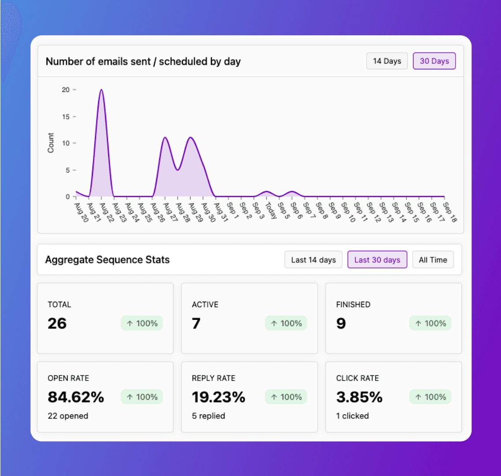This screenshot has width=501, height=476.
Task: Click the 100% increase badge under REPLY RATE
Action: [286, 397]
